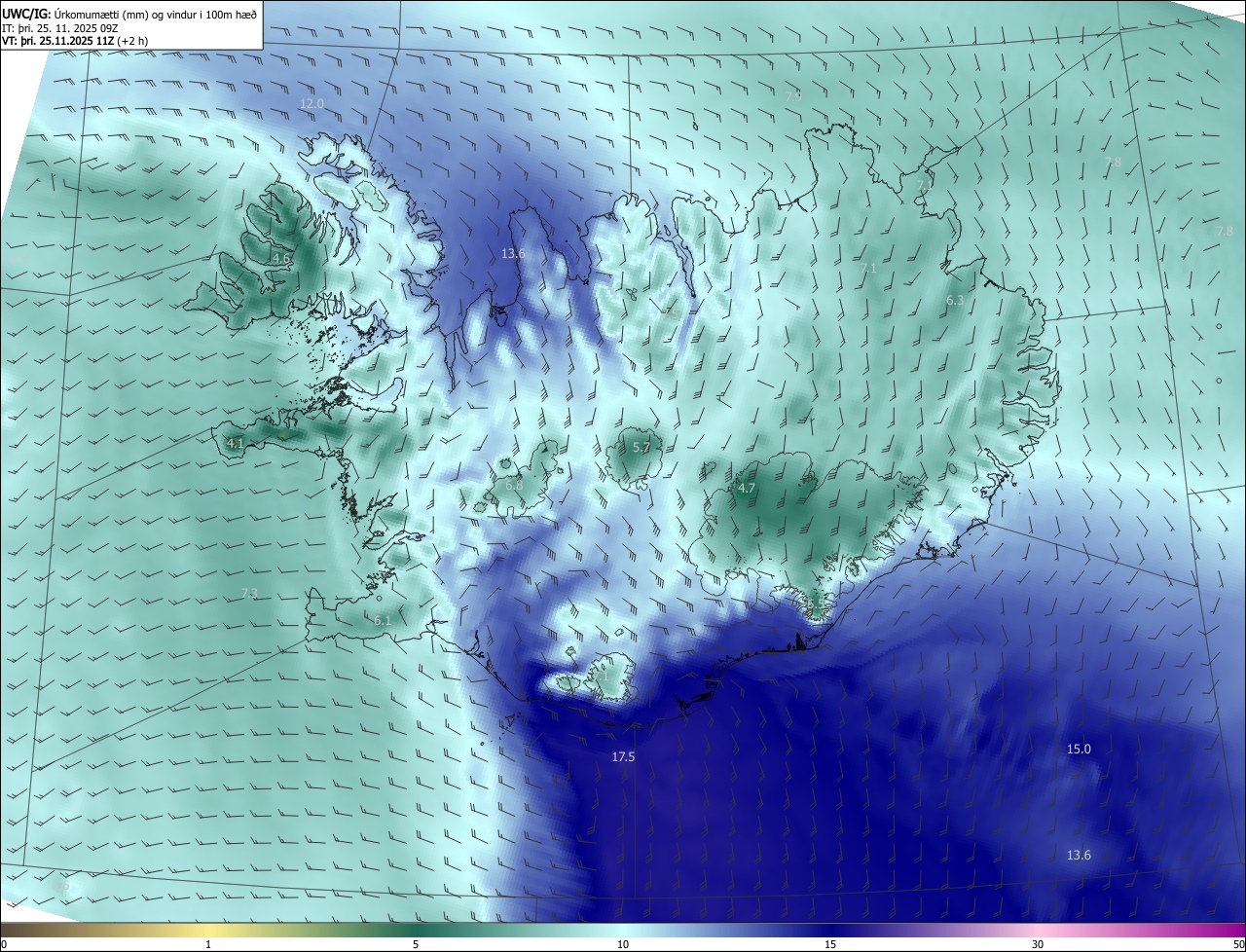Click the 17.5 value label off the south coast
Viewport: 1246px width, 952px height.
[623, 756]
